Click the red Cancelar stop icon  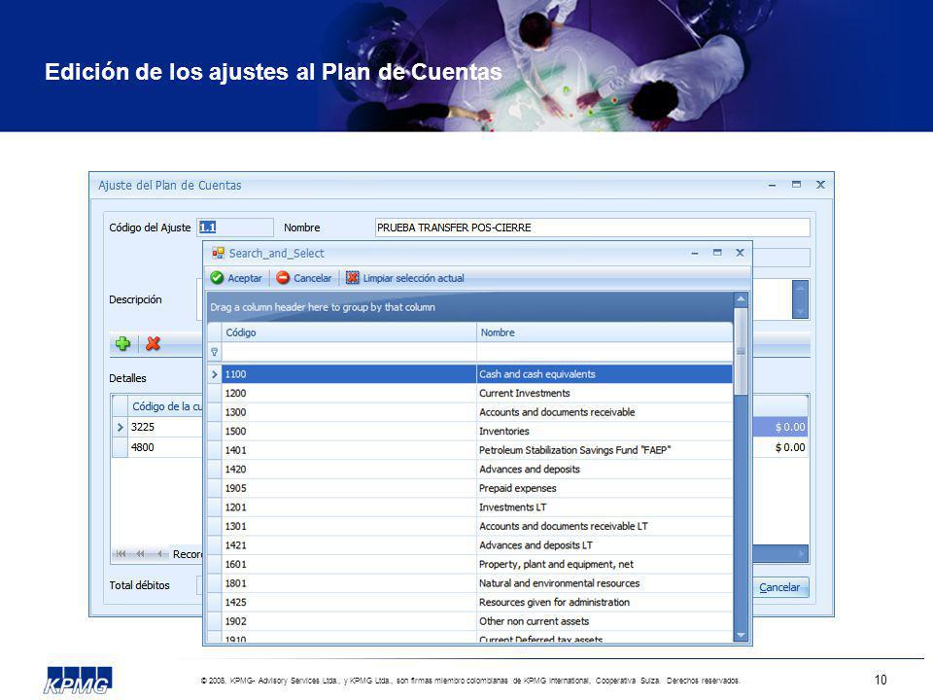click(283, 278)
